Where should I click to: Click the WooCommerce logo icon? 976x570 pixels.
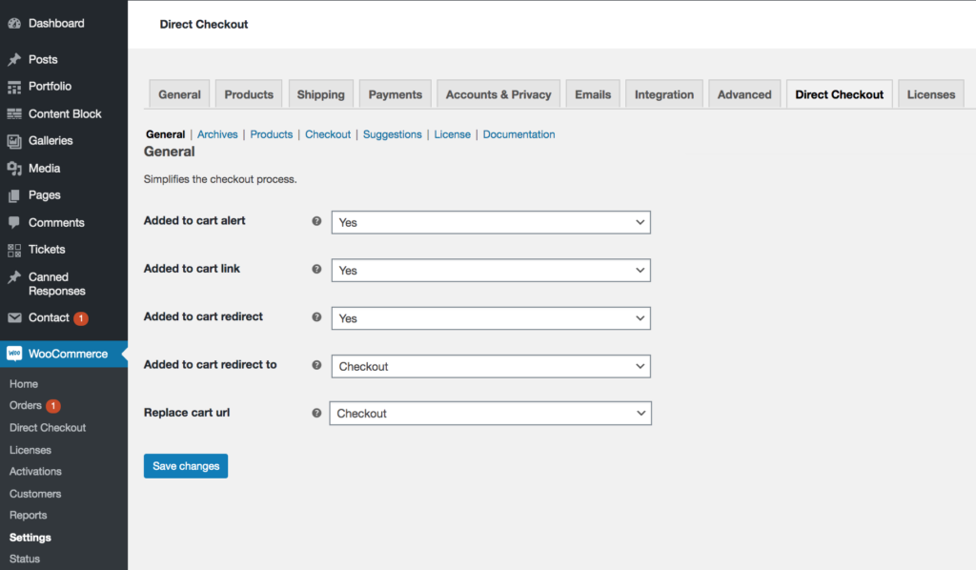[14, 354]
